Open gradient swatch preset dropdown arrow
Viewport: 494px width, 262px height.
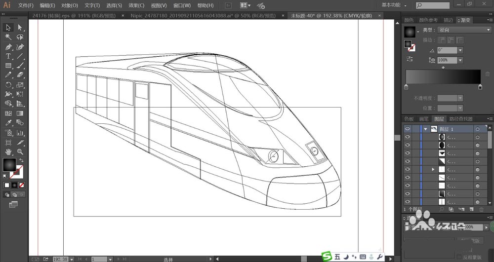418,32
